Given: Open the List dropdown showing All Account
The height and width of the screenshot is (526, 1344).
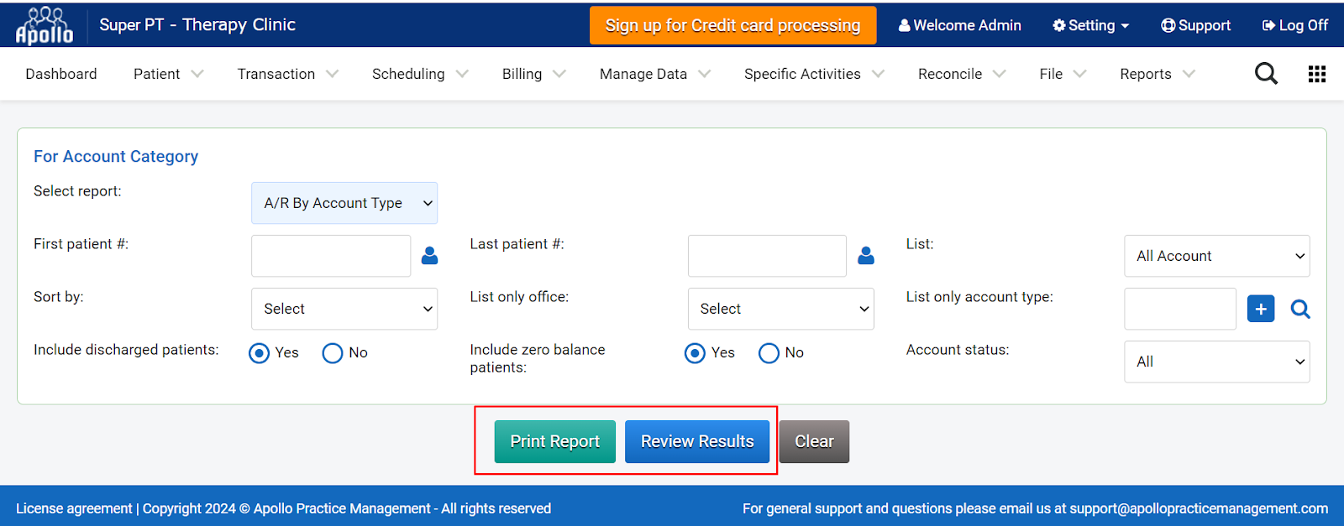Looking at the screenshot, I should click(1217, 256).
